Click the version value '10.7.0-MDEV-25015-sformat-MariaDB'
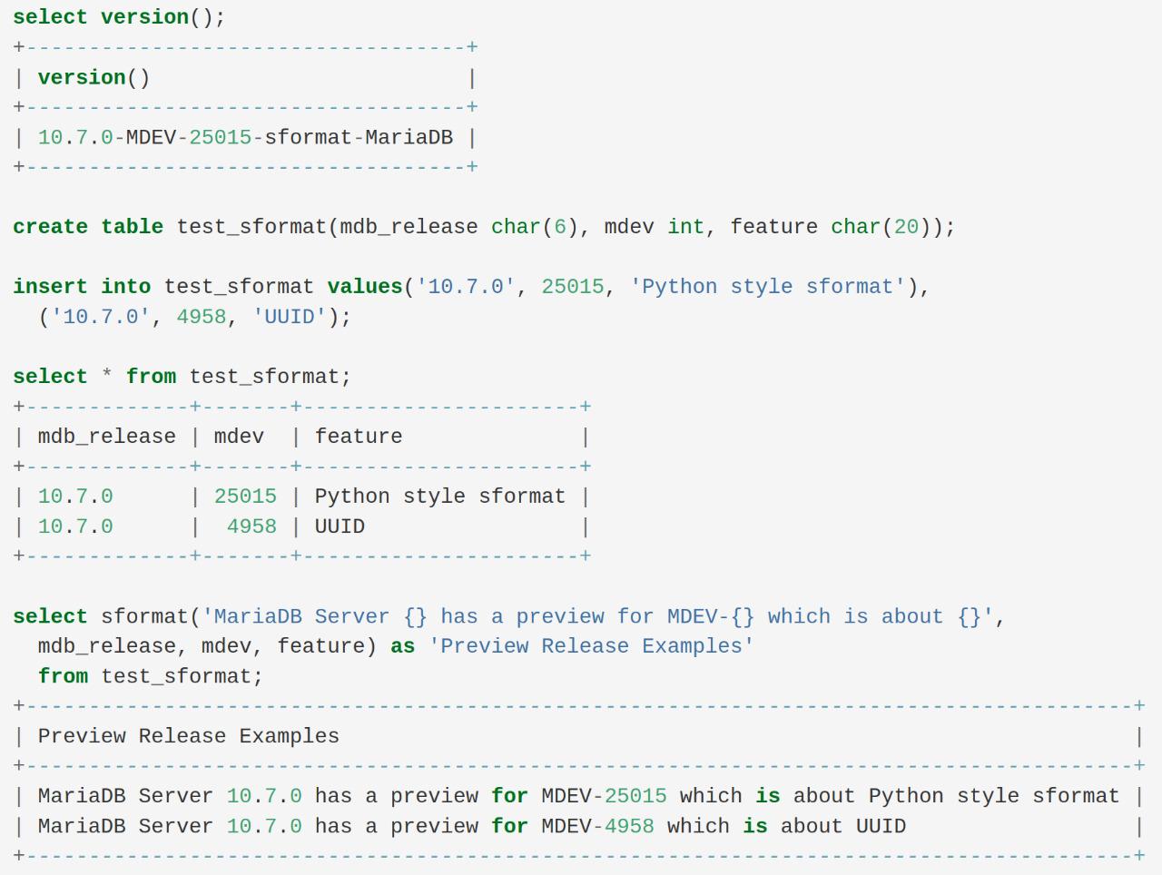 pos(245,137)
